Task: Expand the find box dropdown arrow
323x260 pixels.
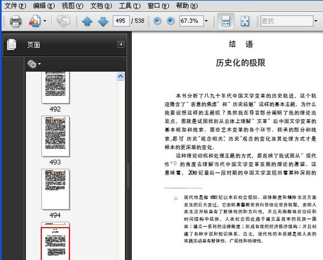Action: (315, 22)
